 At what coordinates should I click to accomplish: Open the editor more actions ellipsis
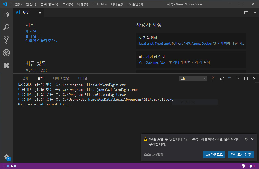[x=254, y=13]
